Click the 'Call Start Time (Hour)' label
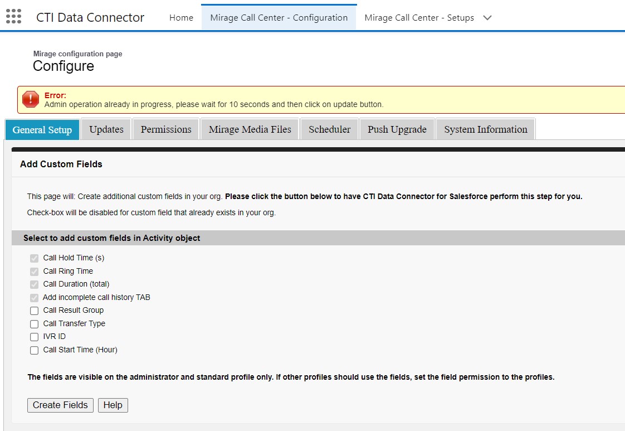 (80, 350)
